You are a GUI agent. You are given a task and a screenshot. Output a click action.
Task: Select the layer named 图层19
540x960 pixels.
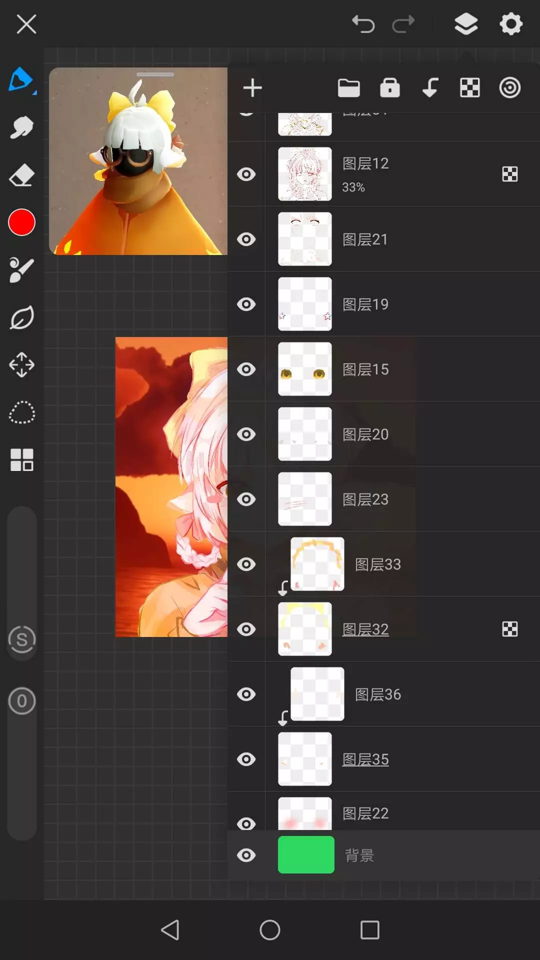365,304
